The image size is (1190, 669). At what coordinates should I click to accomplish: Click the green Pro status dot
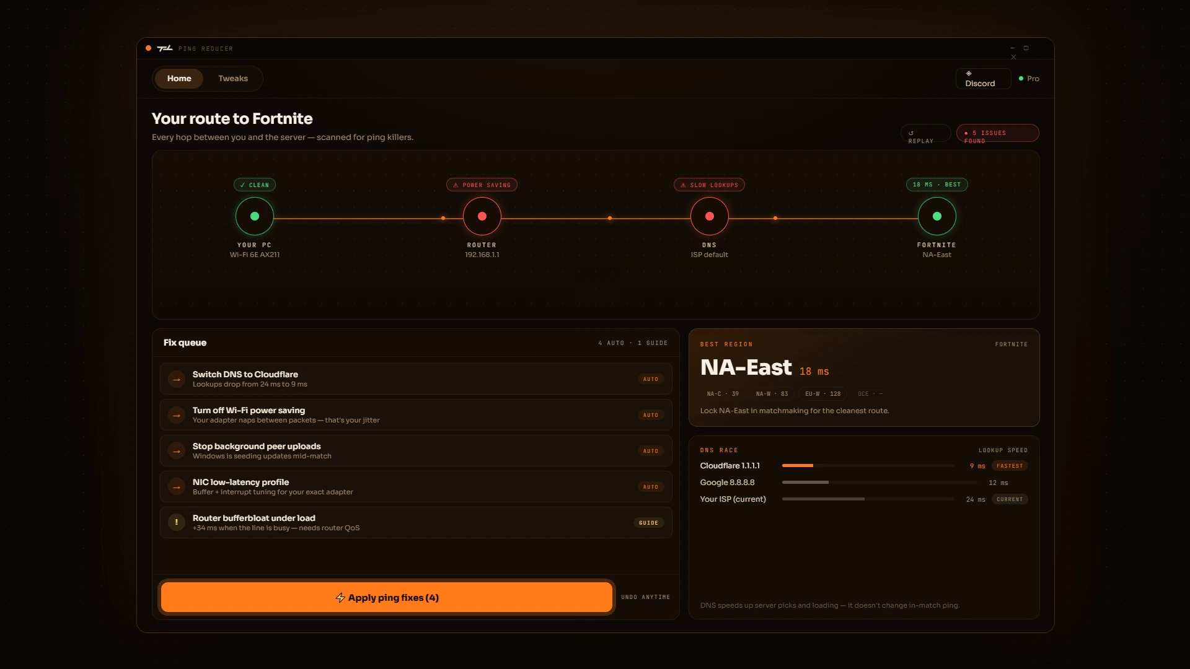pyautogui.click(x=1021, y=79)
